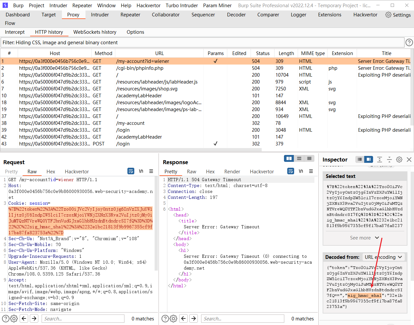This screenshot has height=325, width=414.
Task: Focus the Response search field
Action: tap(243, 318)
